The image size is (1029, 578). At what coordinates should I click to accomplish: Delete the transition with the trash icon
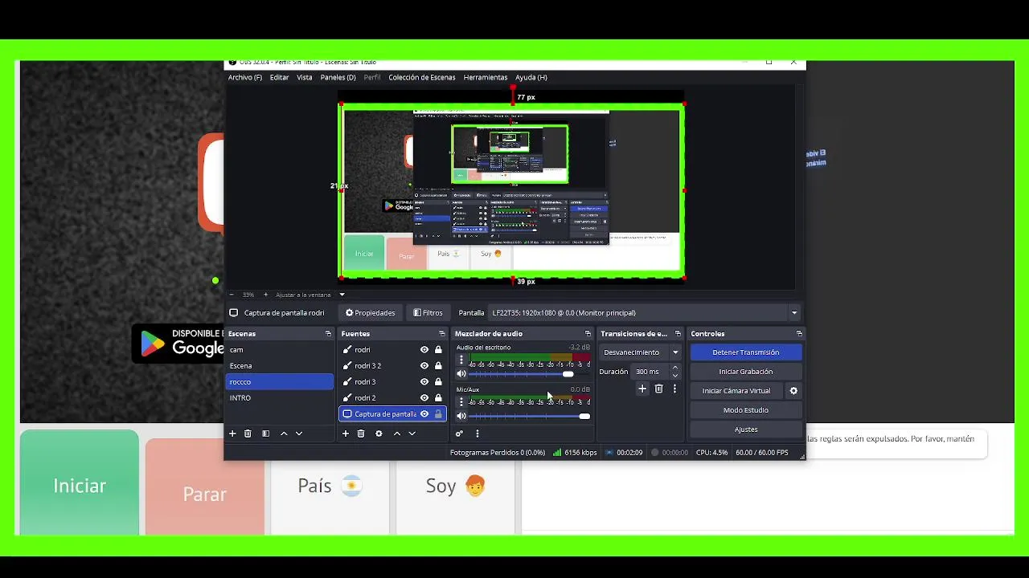click(658, 389)
